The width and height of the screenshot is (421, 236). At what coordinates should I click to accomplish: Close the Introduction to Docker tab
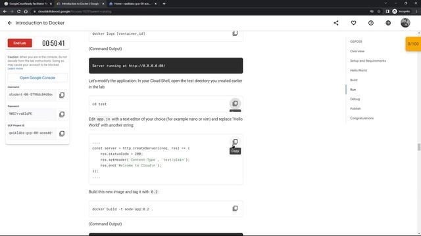coord(103,4)
